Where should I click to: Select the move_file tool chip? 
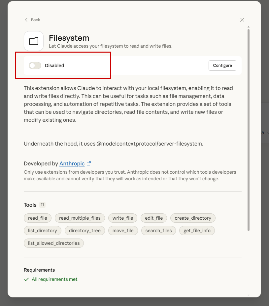[x=123, y=231]
